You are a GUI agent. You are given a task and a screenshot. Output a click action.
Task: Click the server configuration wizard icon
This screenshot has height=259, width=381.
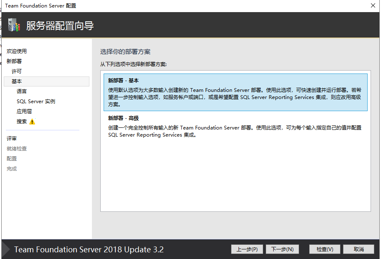tap(14, 25)
